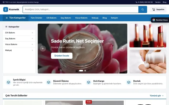Open the lipstick banner image
This screenshot has height=105, width=169.
(x=148, y=36)
